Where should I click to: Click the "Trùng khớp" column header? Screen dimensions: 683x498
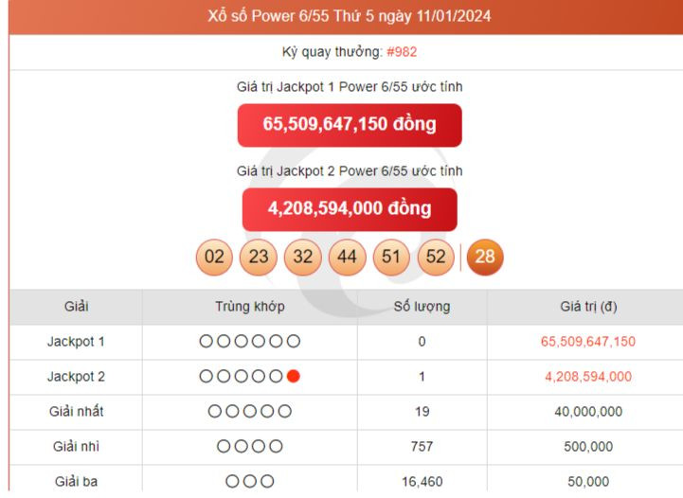click(x=249, y=307)
